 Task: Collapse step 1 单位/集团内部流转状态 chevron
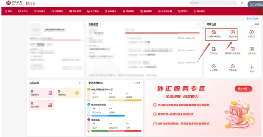[89, 101]
